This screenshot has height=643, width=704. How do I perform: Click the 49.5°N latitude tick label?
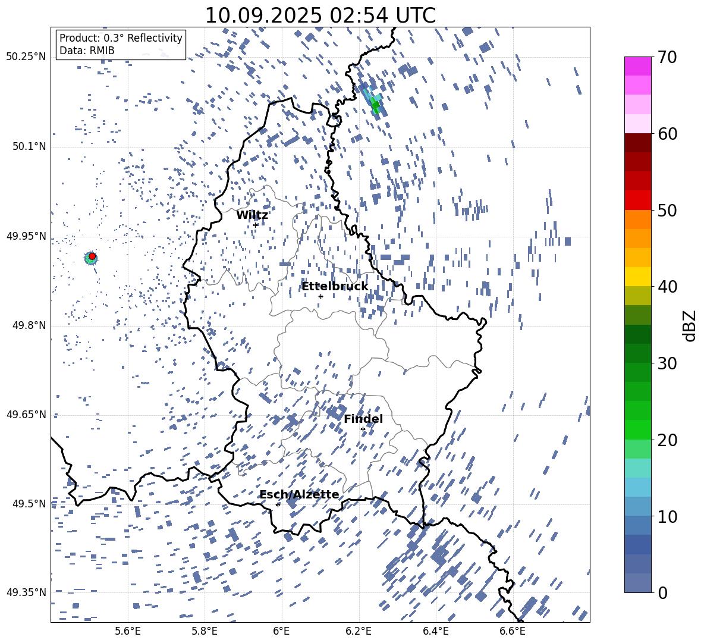(x=29, y=504)
